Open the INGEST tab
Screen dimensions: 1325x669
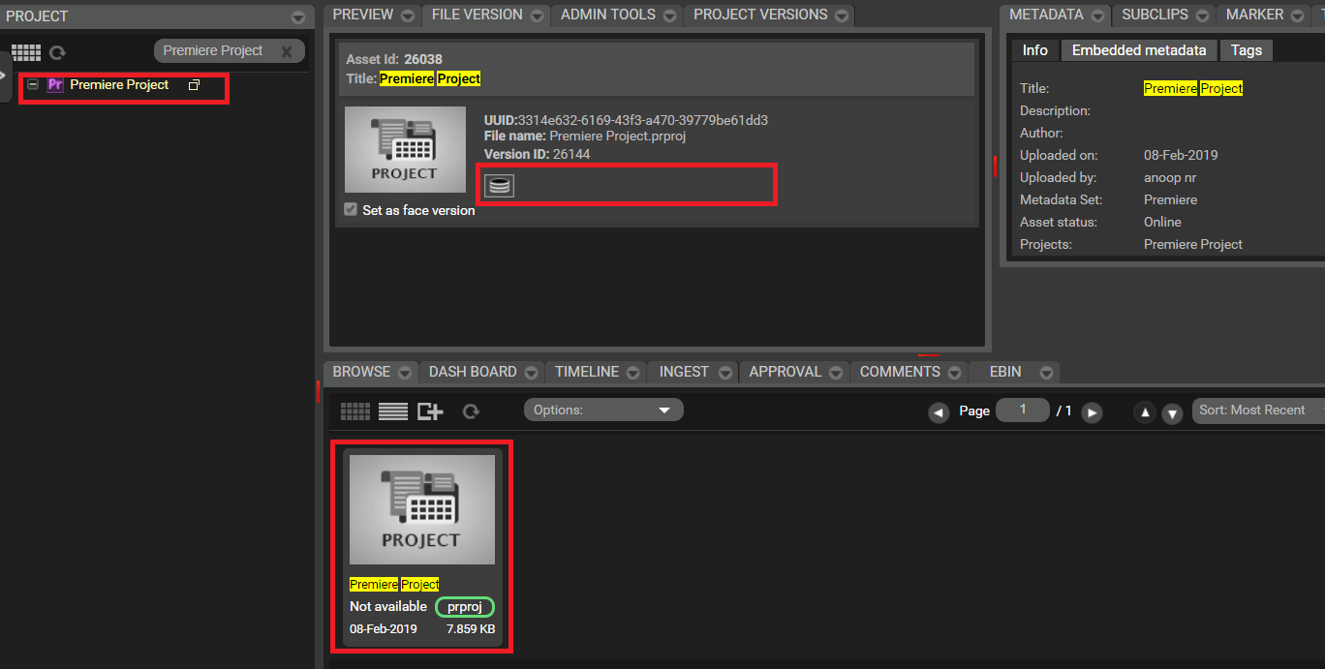685,372
